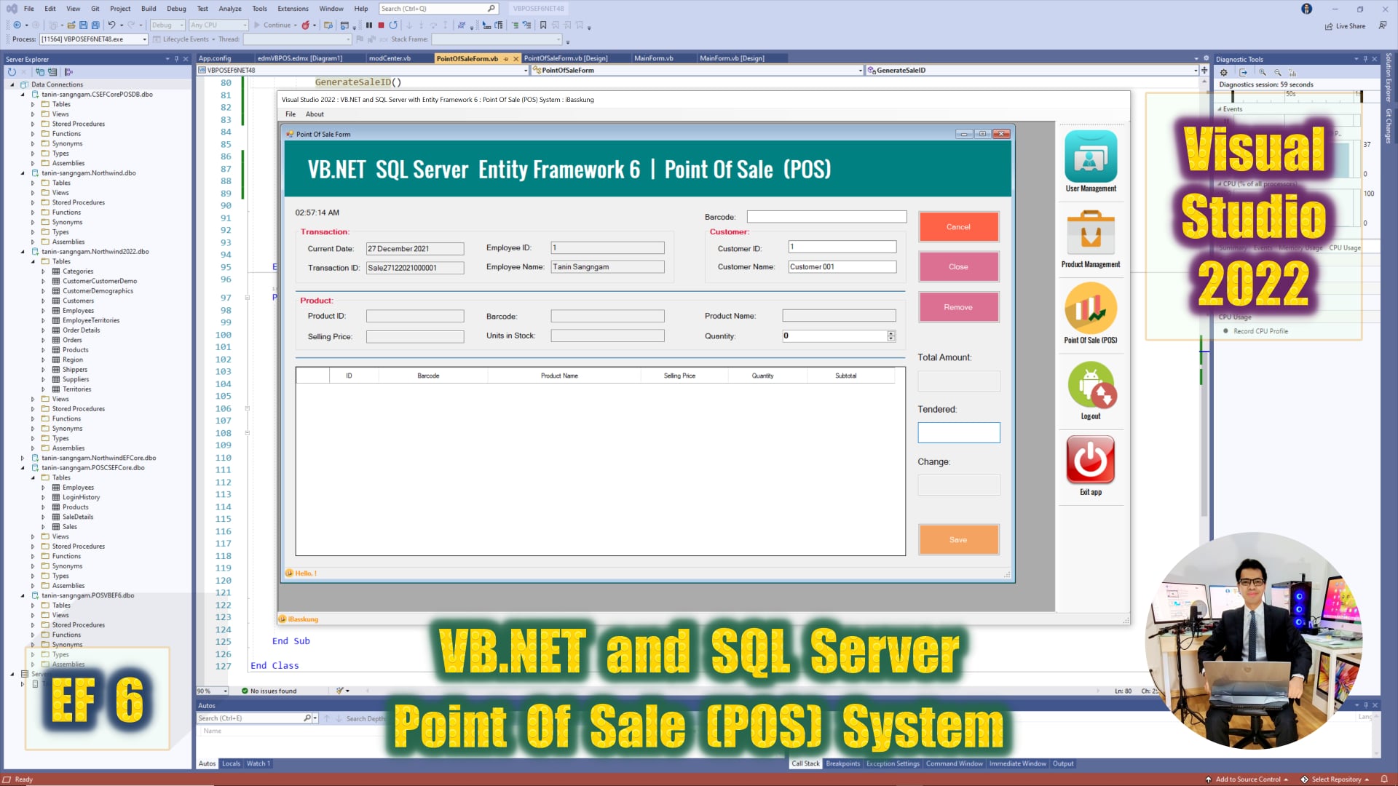The width and height of the screenshot is (1398, 786).
Task: Open the PointOfSaleForm class dropdown
Action: pyautogui.click(x=698, y=71)
